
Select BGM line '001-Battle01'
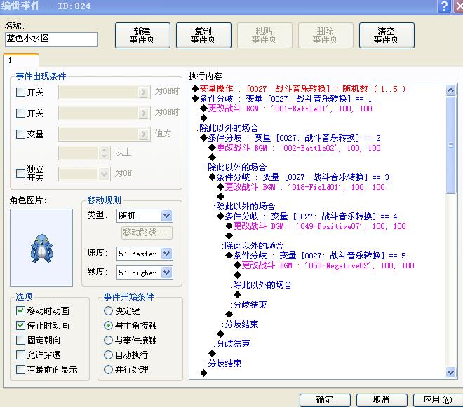pyautogui.click(x=286, y=109)
